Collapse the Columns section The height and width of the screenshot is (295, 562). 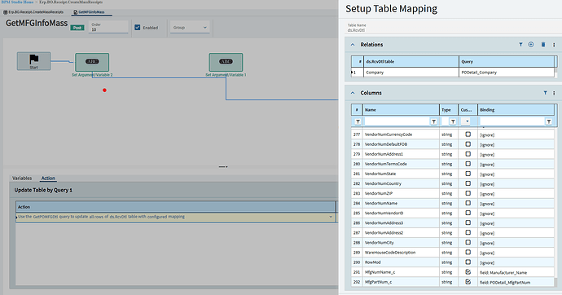pos(353,93)
